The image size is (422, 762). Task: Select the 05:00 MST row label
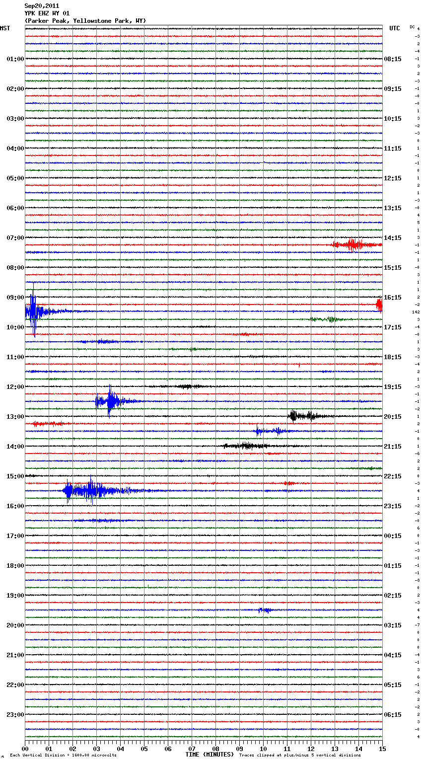15,178
